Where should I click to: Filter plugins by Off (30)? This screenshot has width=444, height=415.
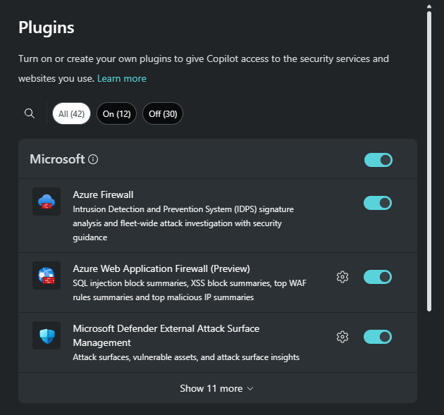click(x=163, y=113)
